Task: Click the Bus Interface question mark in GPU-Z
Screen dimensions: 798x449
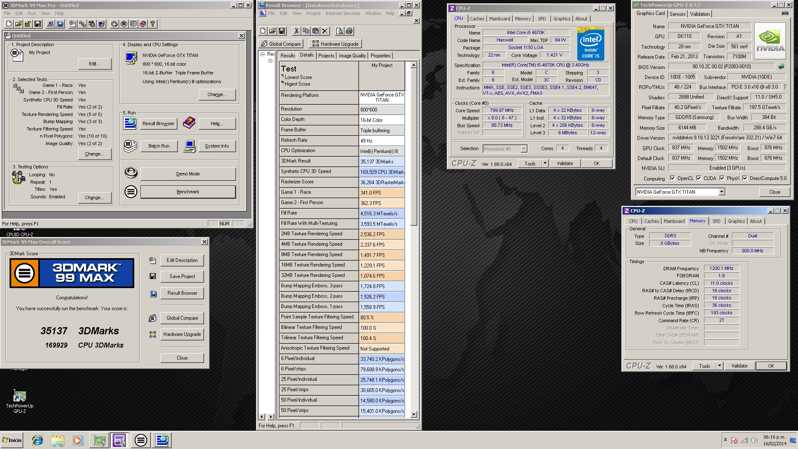Action: coord(785,87)
